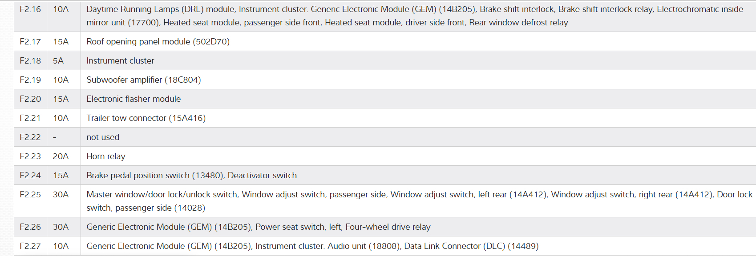Image resolution: width=756 pixels, height=256 pixels.
Task: Select the 20A rating for fuse F2.23
Action: [61, 156]
